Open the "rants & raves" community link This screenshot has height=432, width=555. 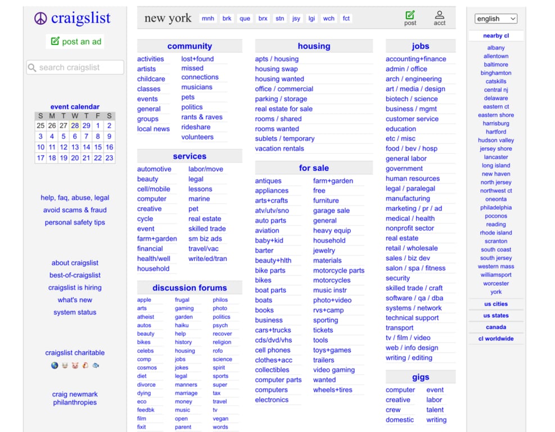[x=202, y=117]
